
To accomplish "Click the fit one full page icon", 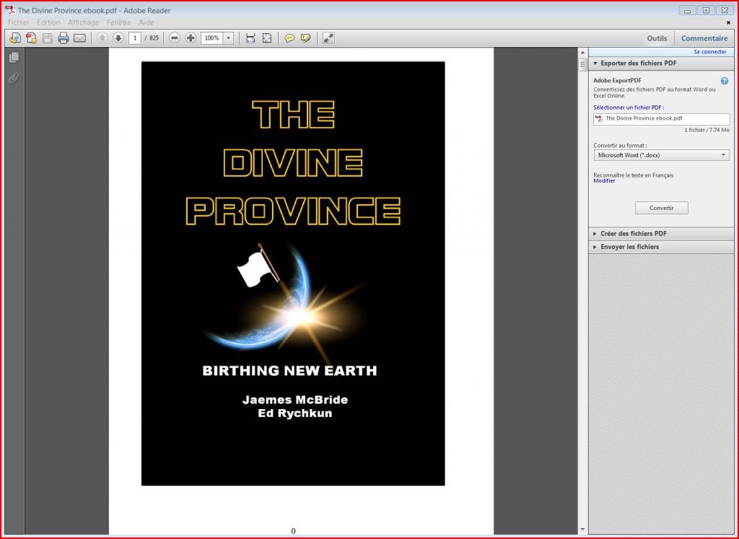I will point(267,38).
